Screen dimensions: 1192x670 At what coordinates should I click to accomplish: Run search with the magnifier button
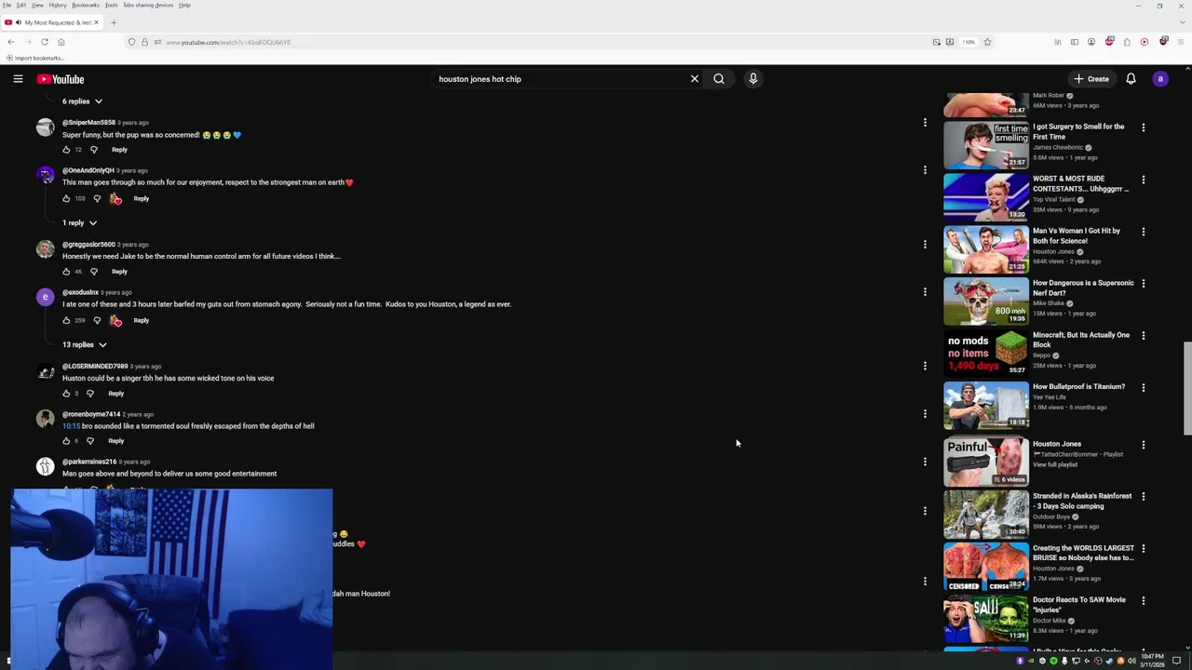point(719,79)
